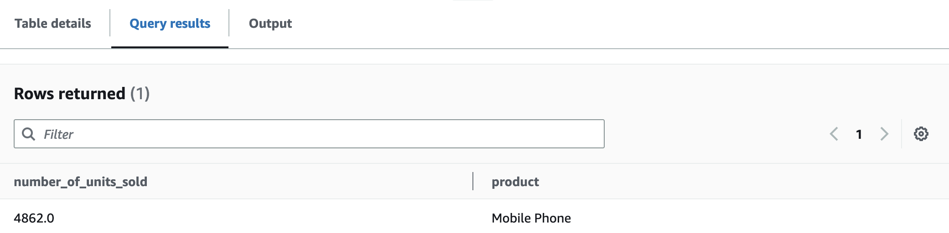949x233 pixels.
Task: Click the separator between Query results and Output
Action: 229,23
